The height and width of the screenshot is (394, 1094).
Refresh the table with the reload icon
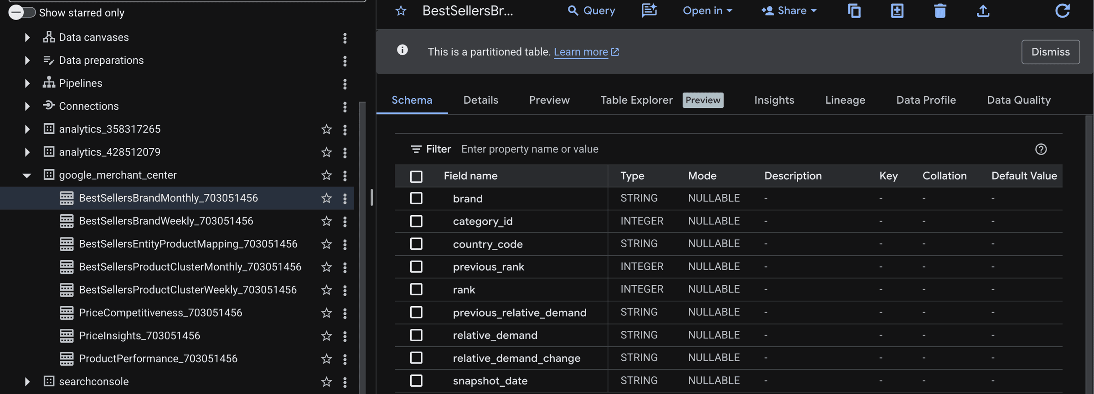(x=1062, y=11)
